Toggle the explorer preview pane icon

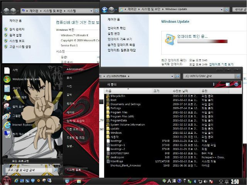(228, 84)
